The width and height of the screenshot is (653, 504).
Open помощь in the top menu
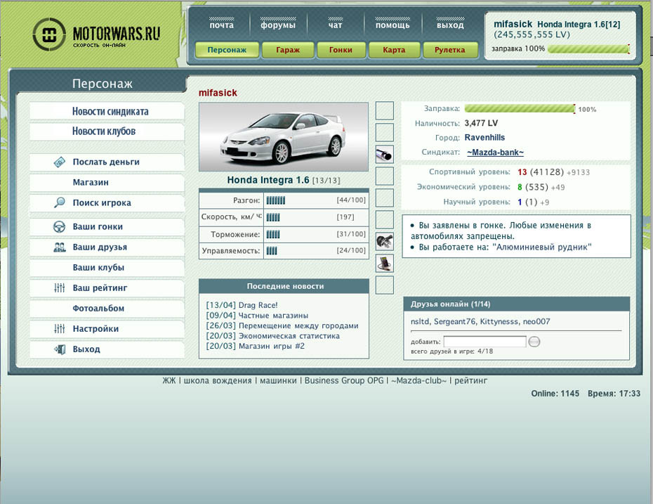[393, 25]
